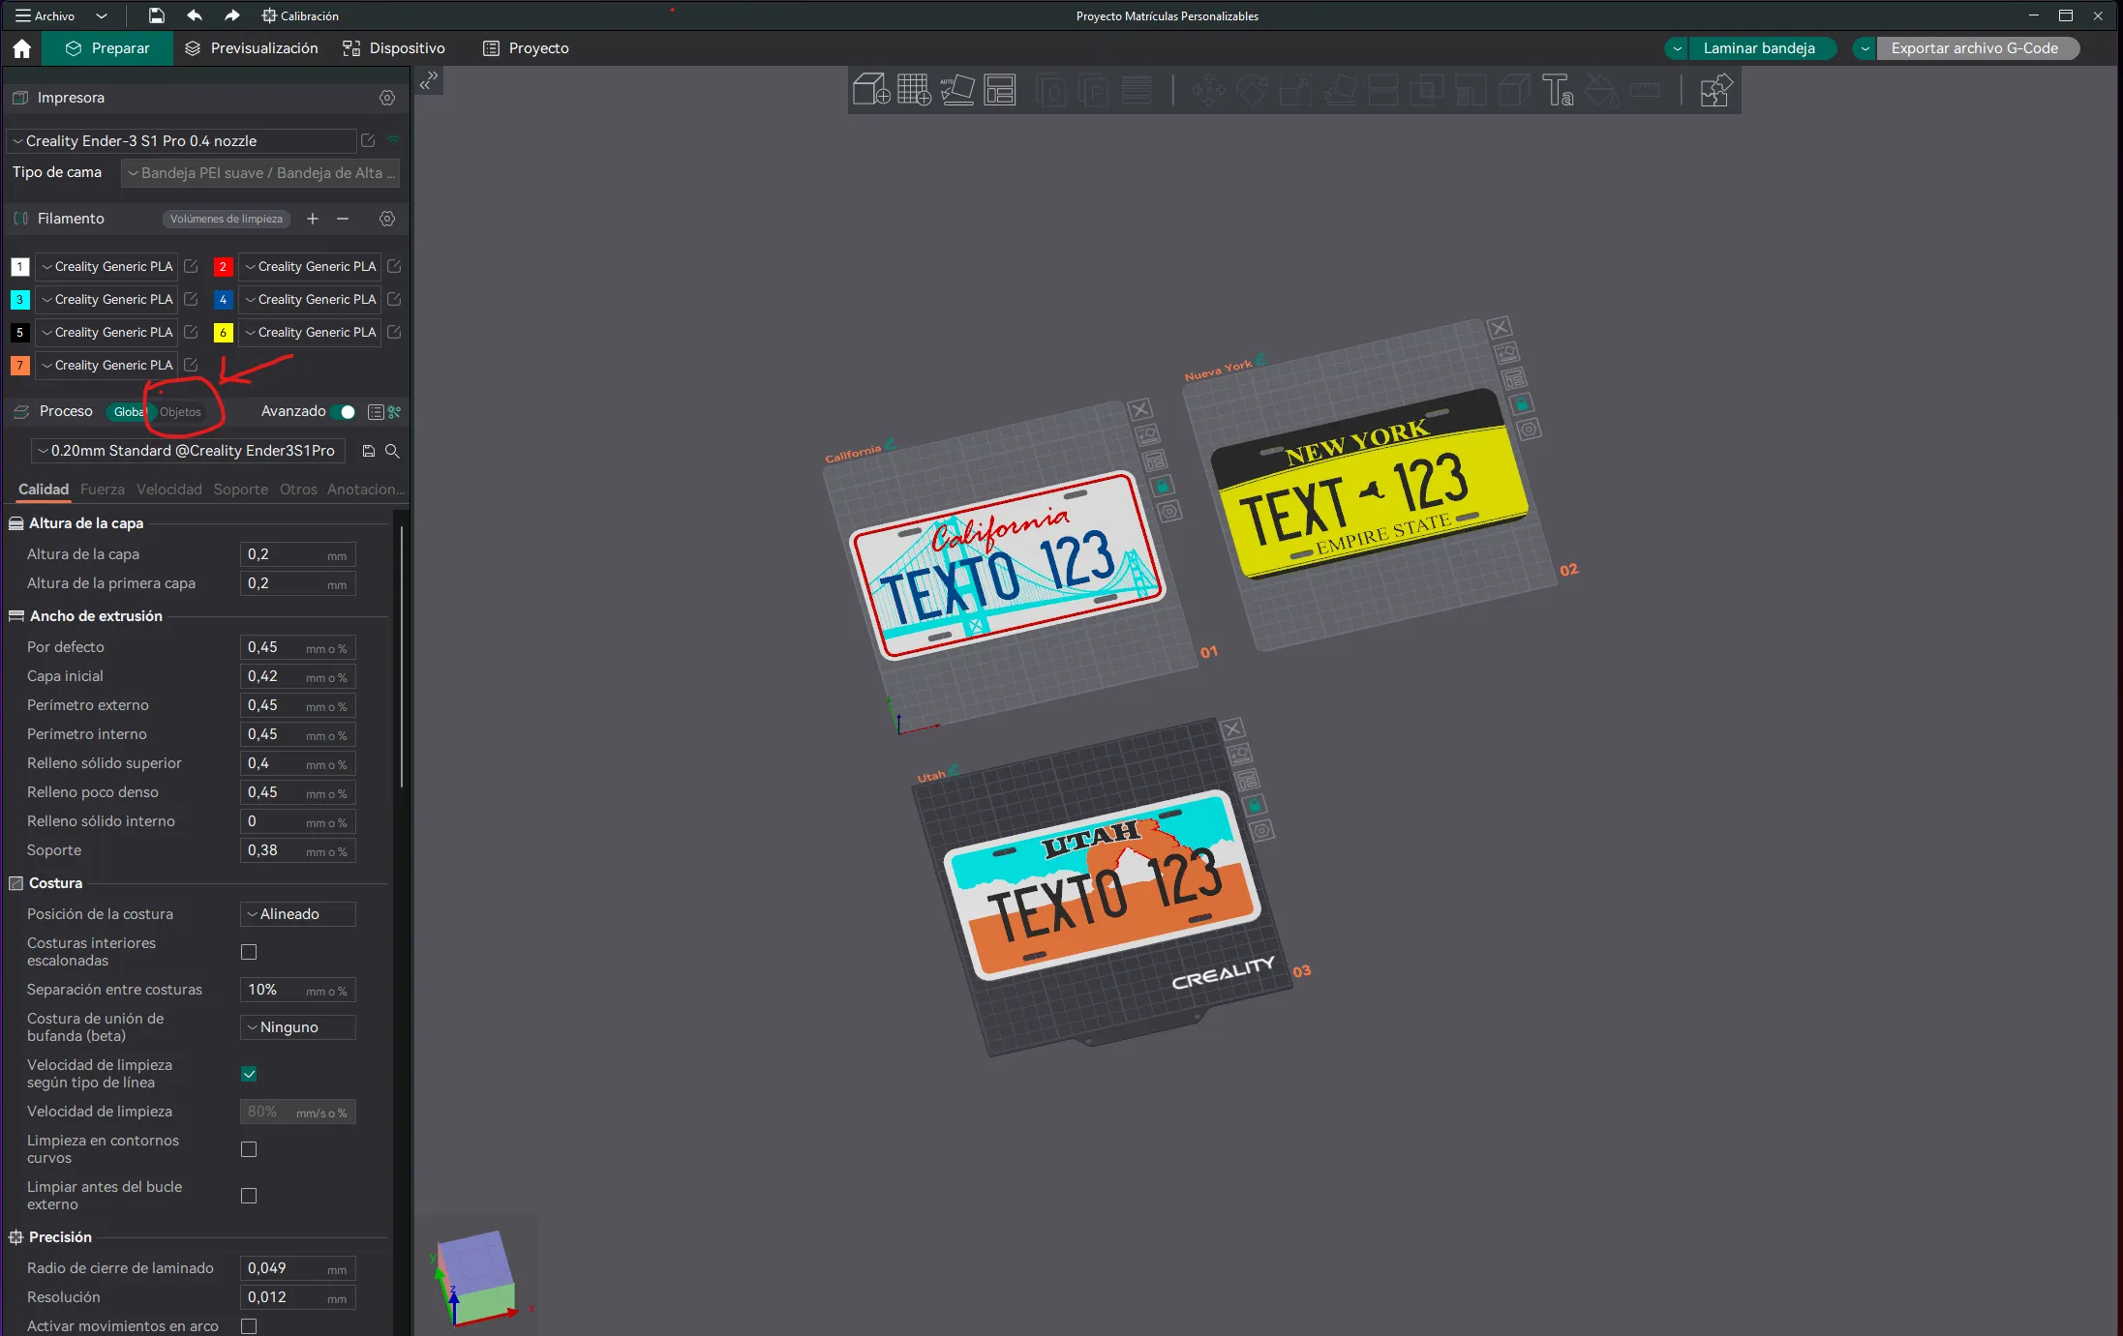Remove the California plate with its X icon

1140,409
